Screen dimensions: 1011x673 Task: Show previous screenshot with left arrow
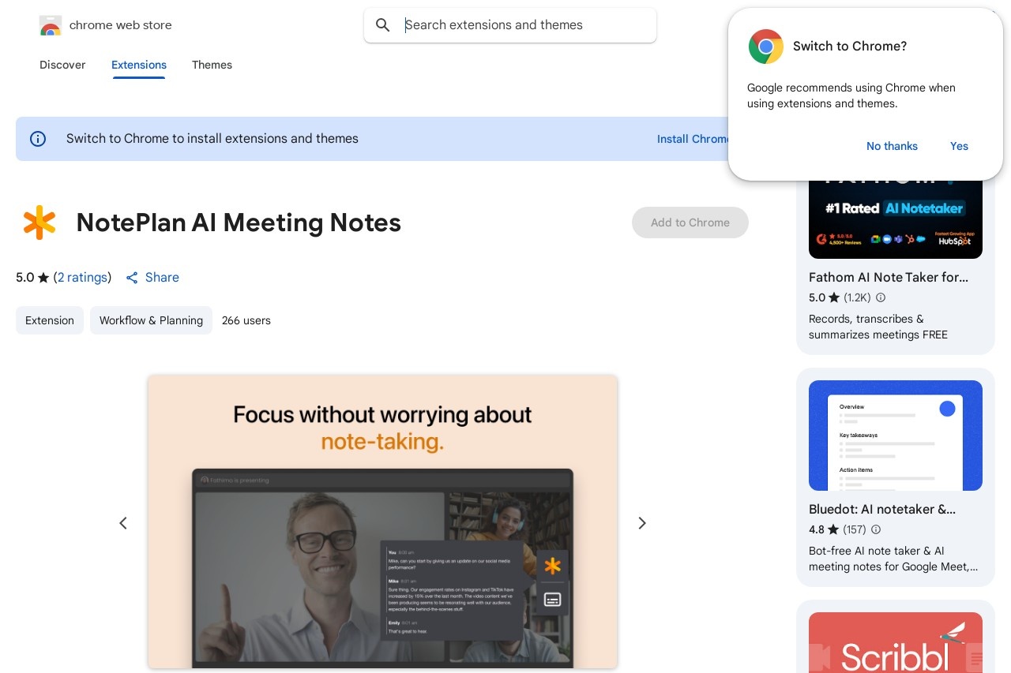[x=123, y=523]
